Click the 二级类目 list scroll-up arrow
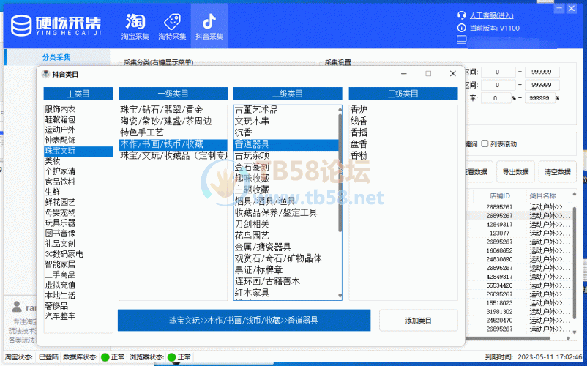The image size is (587, 366). (340, 109)
